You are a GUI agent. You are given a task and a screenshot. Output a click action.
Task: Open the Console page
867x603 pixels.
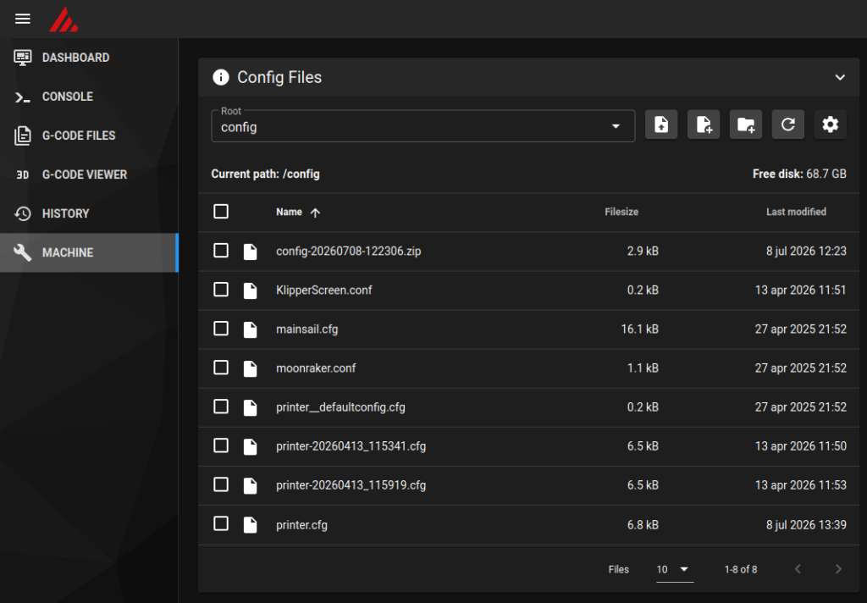(89, 97)
